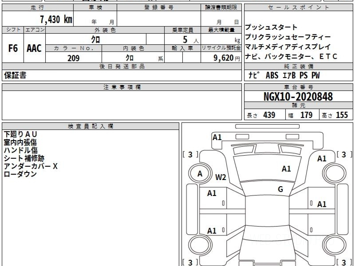The height and width of the screenshot is (266, 355).
Task: Select the 外装色 header
Action: pyautogui.click(x=105, y=30)
